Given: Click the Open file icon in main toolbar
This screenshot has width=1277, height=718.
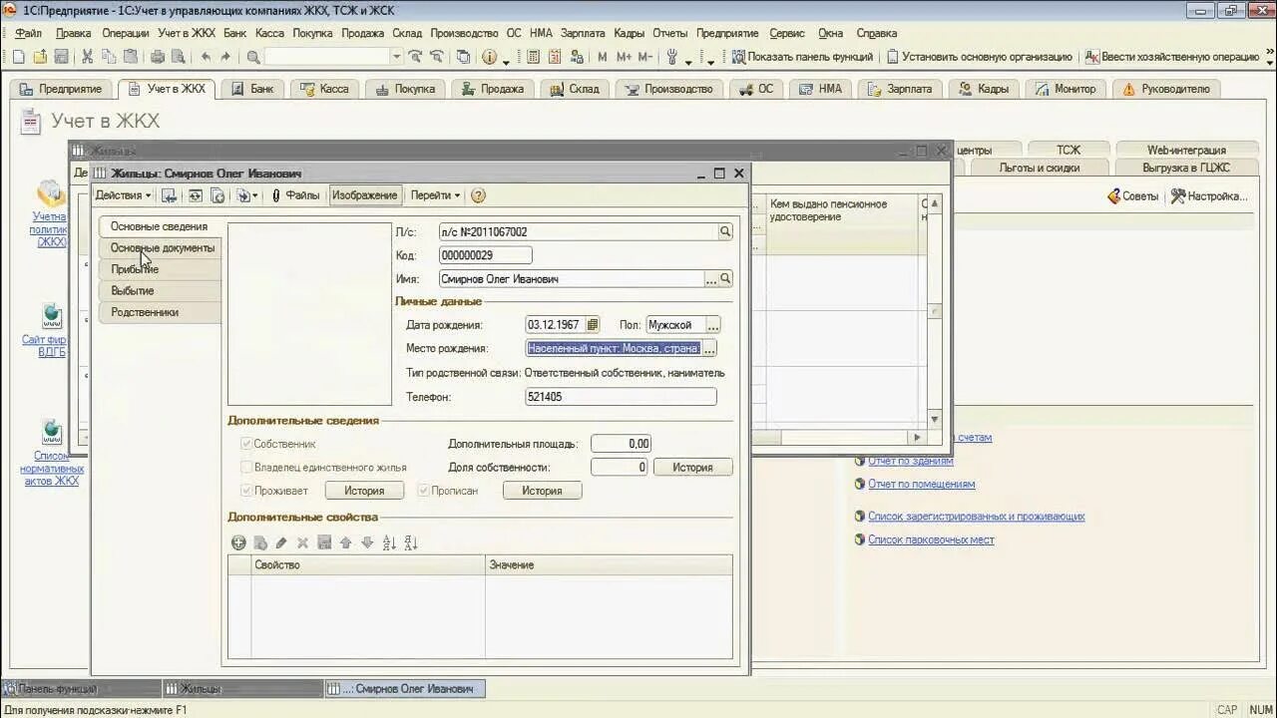Looking at the screenshot, I should click(40, 57).
